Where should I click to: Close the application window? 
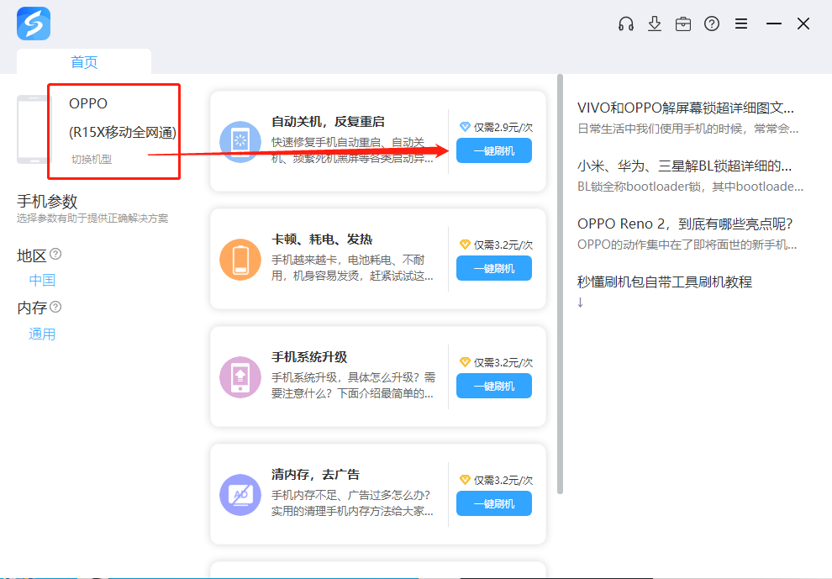click(x=803, y=24)
